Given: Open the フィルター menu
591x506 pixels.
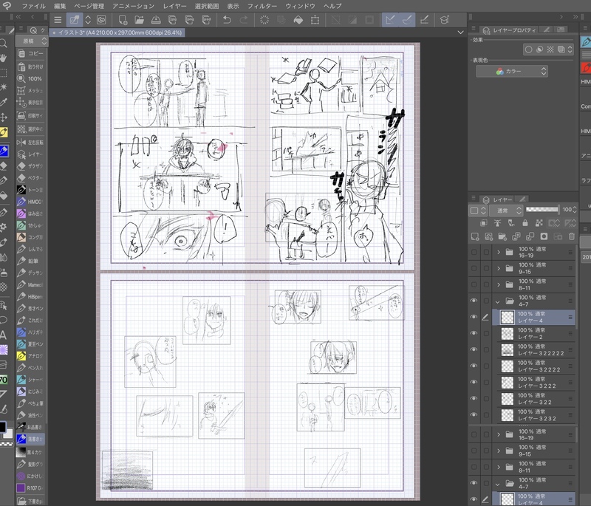Looking at the screenshot, I should 262,6.
